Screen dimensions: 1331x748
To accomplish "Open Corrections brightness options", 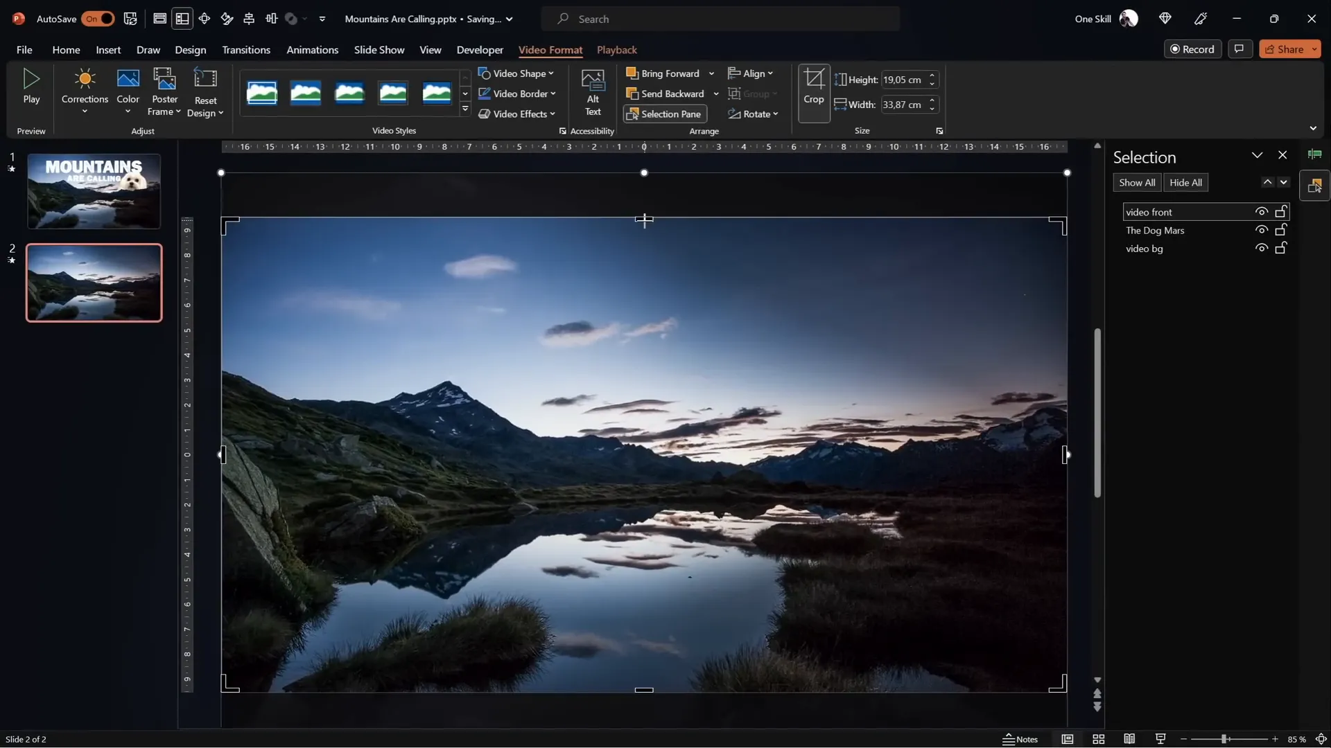I will tap(85, 91).
